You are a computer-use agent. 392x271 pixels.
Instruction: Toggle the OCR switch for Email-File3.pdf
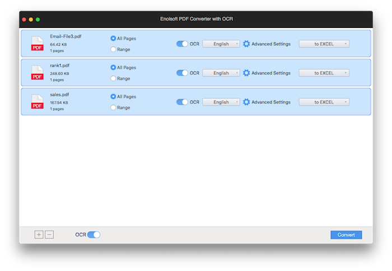(182, 44)
